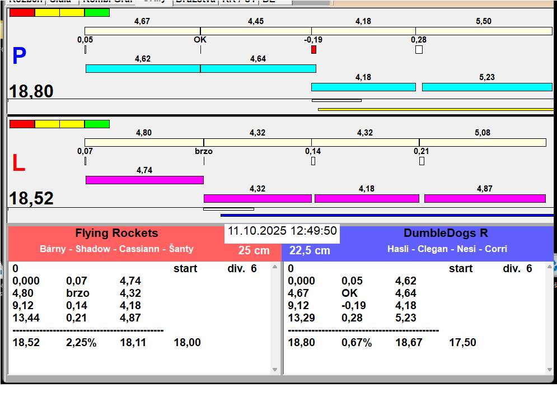Click the white 0,28 changeover marker in lane P
Screen dimensions: 557x401
[x=419, y=50]
